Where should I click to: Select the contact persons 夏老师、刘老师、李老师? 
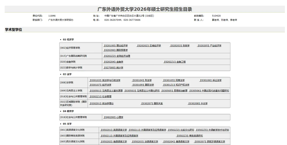224,20
